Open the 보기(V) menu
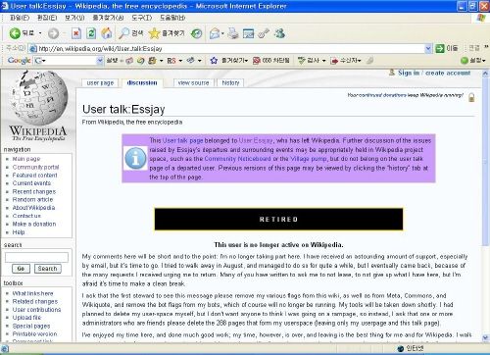 (x=74, y=18)
